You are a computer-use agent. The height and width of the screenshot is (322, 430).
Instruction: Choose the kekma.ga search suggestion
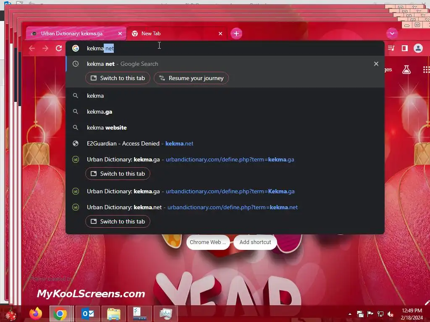point(225,112)
